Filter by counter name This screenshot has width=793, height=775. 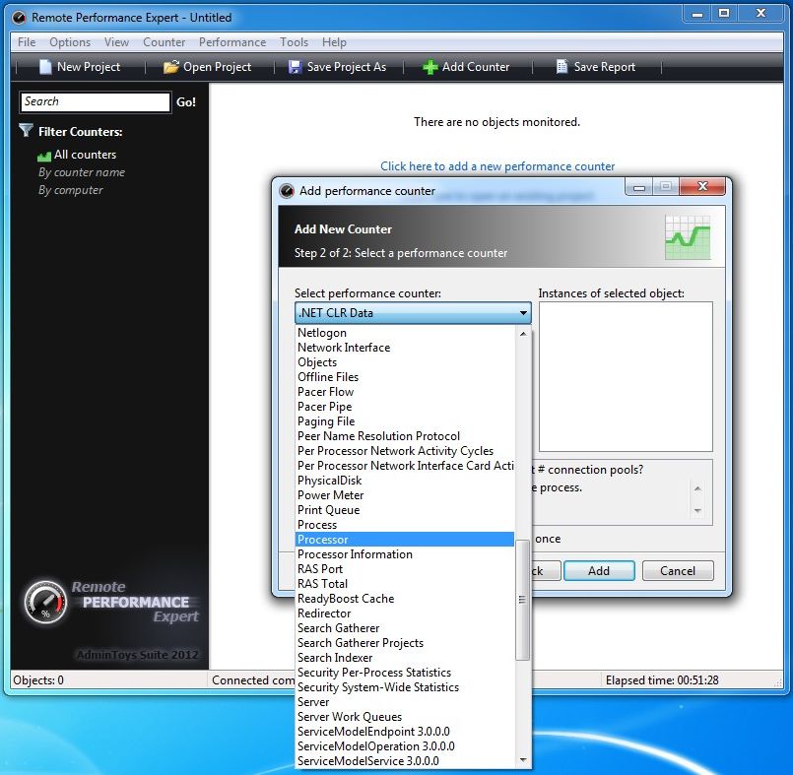point(82,172)
